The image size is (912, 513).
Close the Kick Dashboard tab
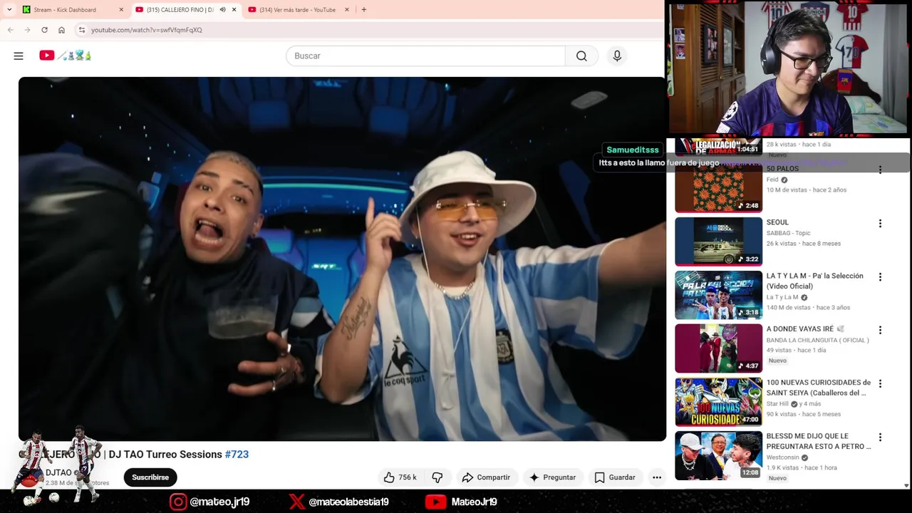tap(121, 10)
